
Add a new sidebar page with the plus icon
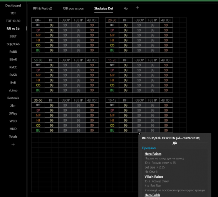[x=13, y=144]
